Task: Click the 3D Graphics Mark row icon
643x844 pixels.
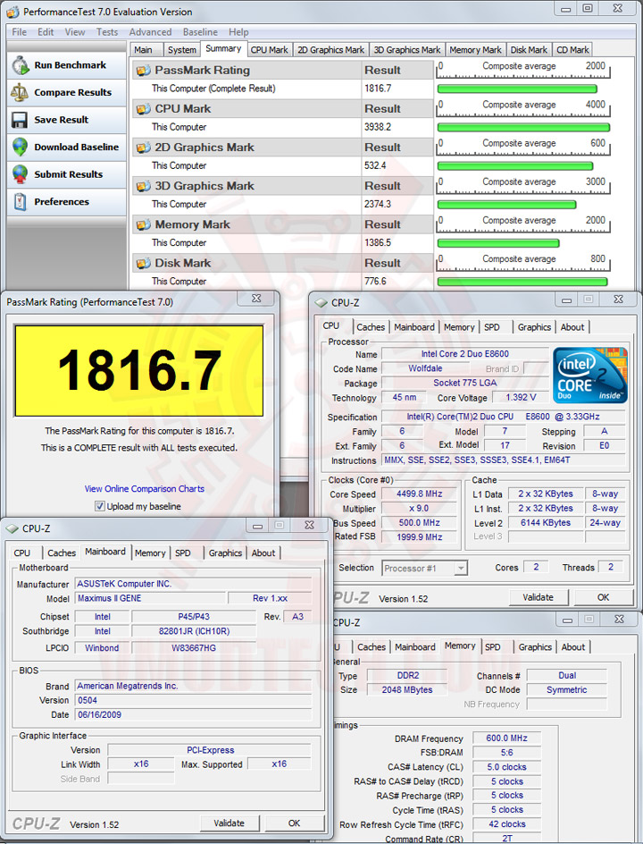Action: click(143, 186)
